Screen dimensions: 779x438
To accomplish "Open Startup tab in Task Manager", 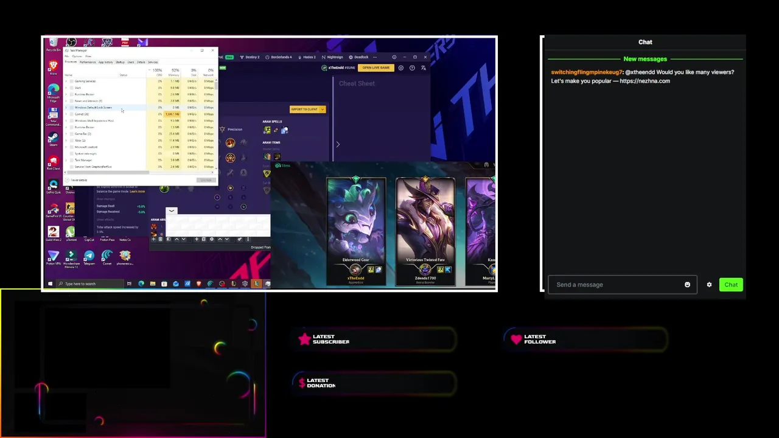I will click(120, 62).
